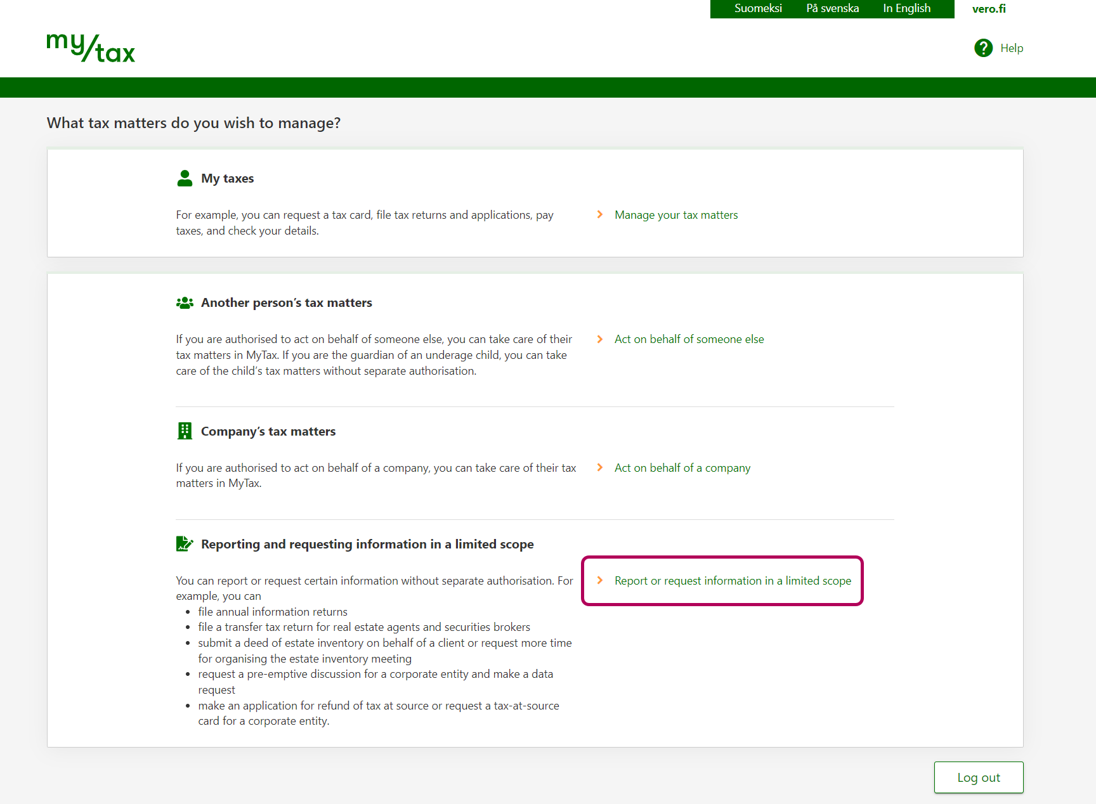Click the building icon beside Company's tax matters
The width and height of the screenshot is (1096, 804).
[x=185, y=431]
